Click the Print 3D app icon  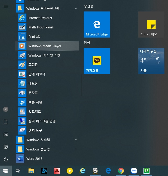tap(22, 37)
